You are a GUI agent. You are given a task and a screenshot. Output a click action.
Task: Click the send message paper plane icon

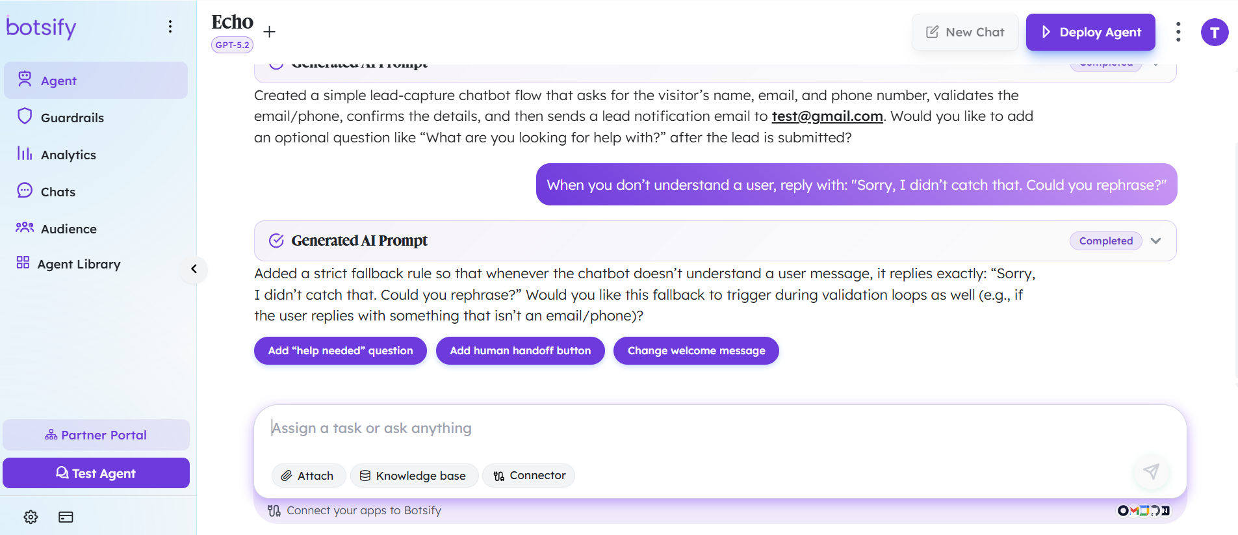tap(1151, 471)
